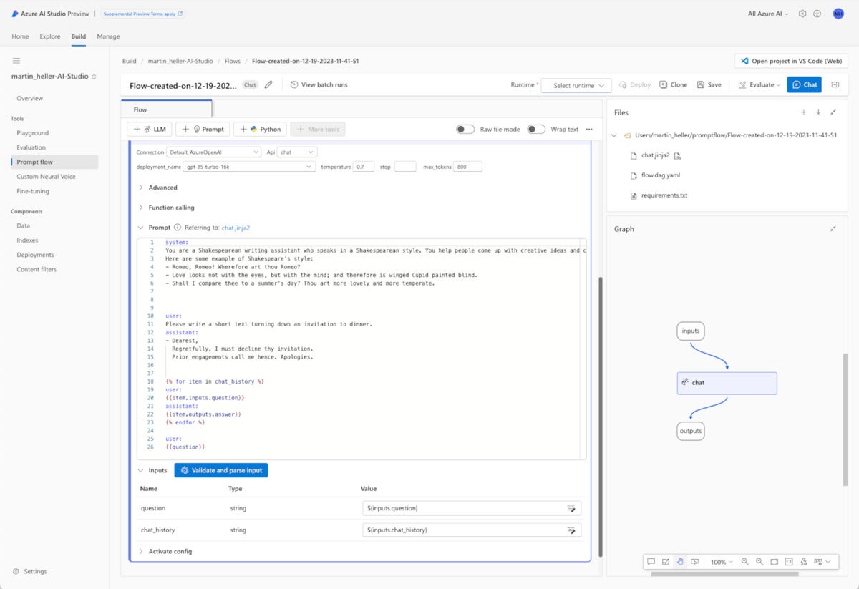Open the Api chat dropdown
Viewport: 859px width, 589px height.
tap(297, 152)
